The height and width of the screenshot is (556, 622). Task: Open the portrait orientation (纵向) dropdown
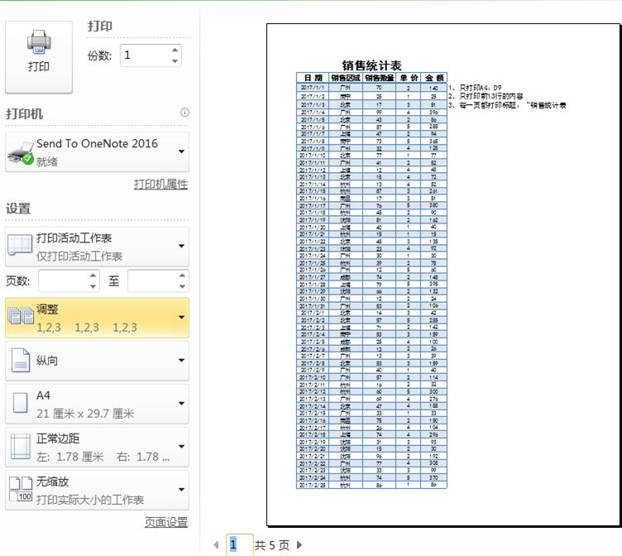(x=98, y=361)
